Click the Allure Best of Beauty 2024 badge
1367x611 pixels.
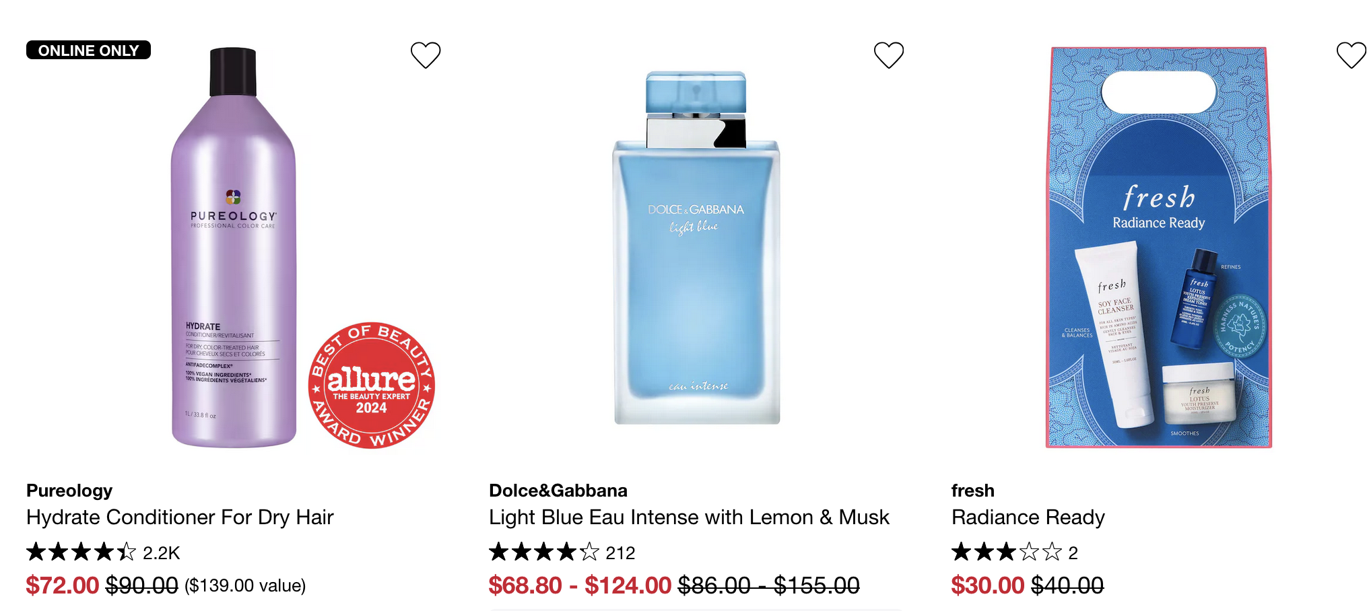(371, 385)
